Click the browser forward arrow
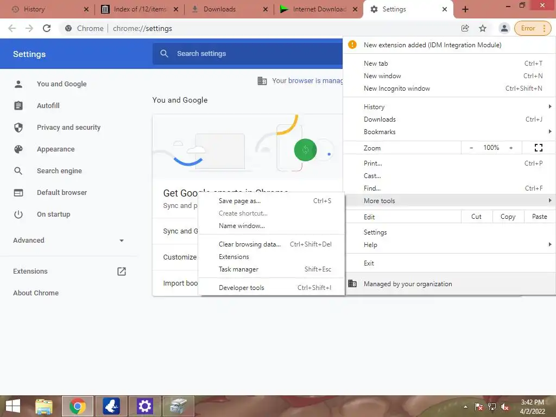The width and height of the screenshot is (556, 417). click(x=29, y=28)
